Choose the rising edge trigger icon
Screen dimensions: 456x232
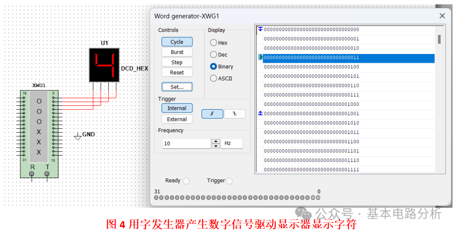212,114
